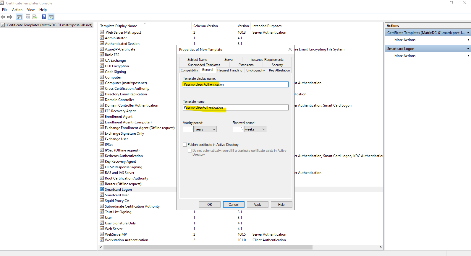Collapse the Certificate Templates actions section
The height and width of the screenshot is (256, 471).
468,33
